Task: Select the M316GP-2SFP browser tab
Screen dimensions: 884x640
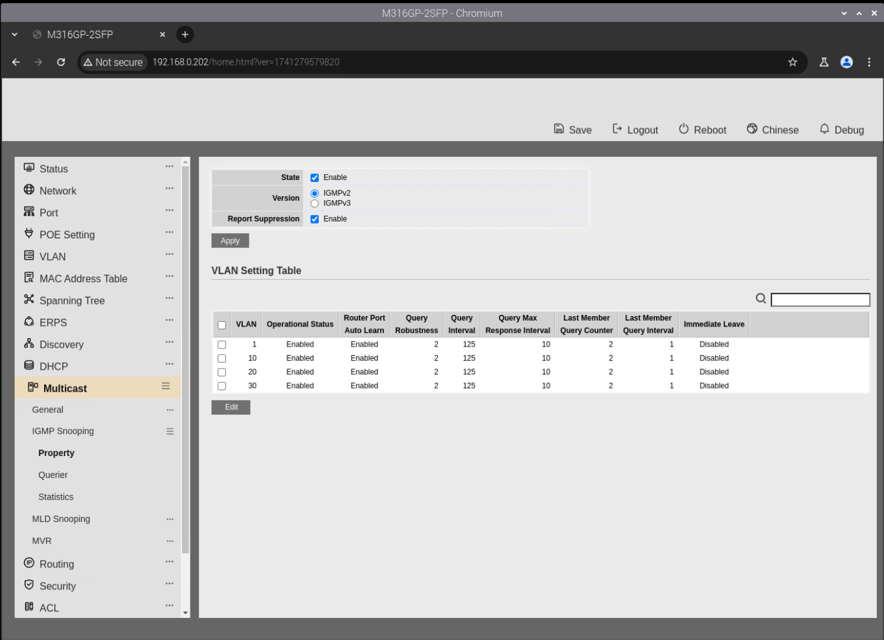Action: click(x=99, y=34)
